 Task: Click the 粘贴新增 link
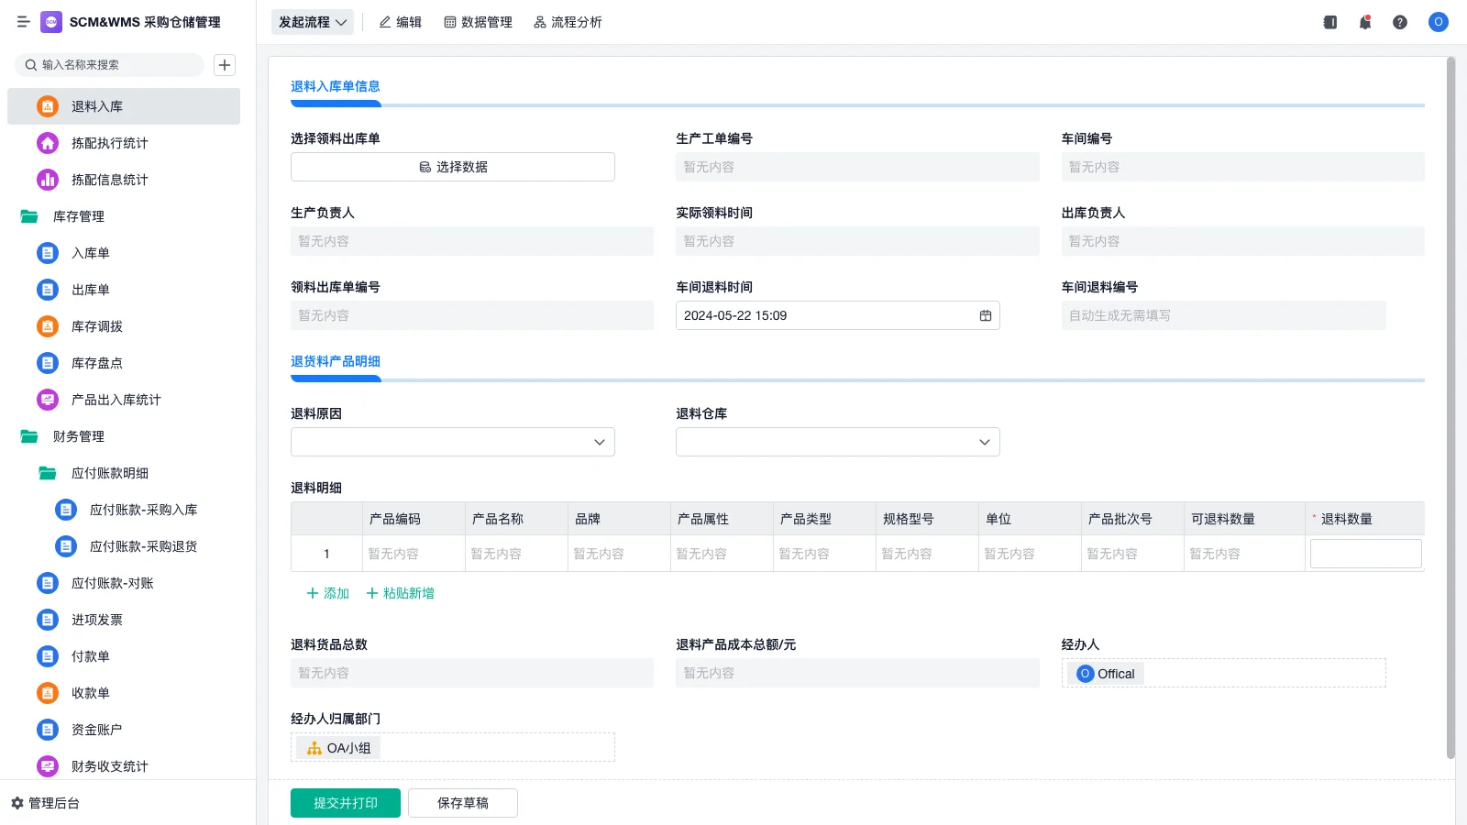(400, 593)
